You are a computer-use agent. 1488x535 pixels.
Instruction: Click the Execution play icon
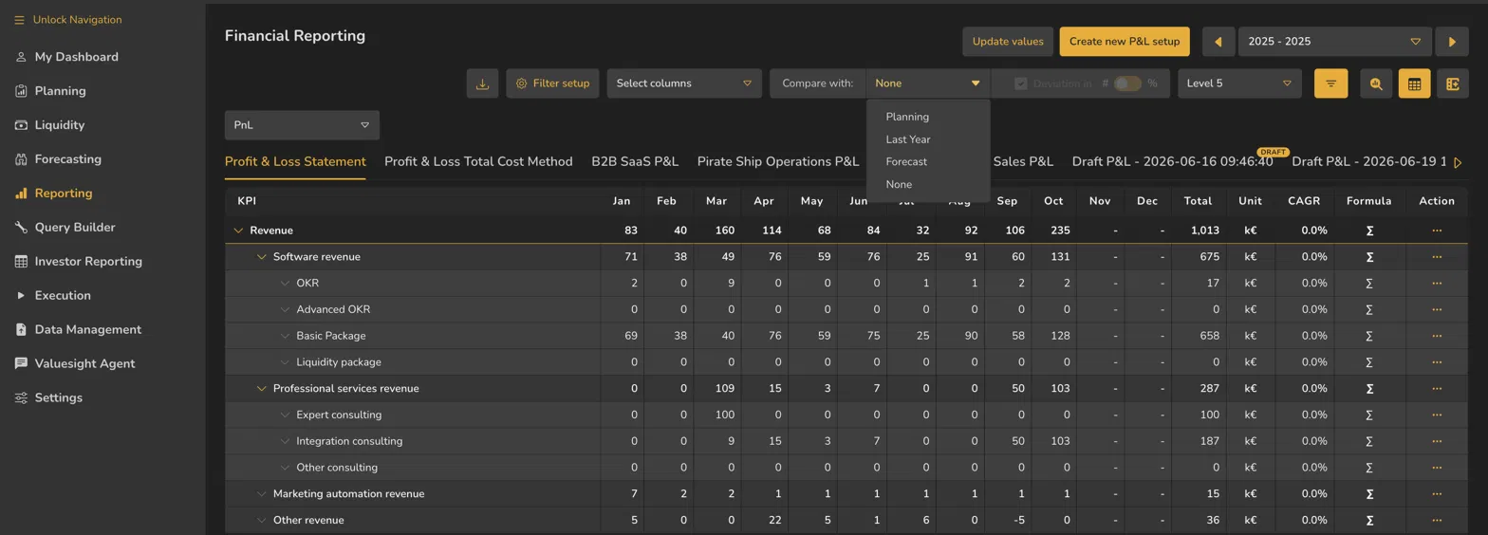21,296
